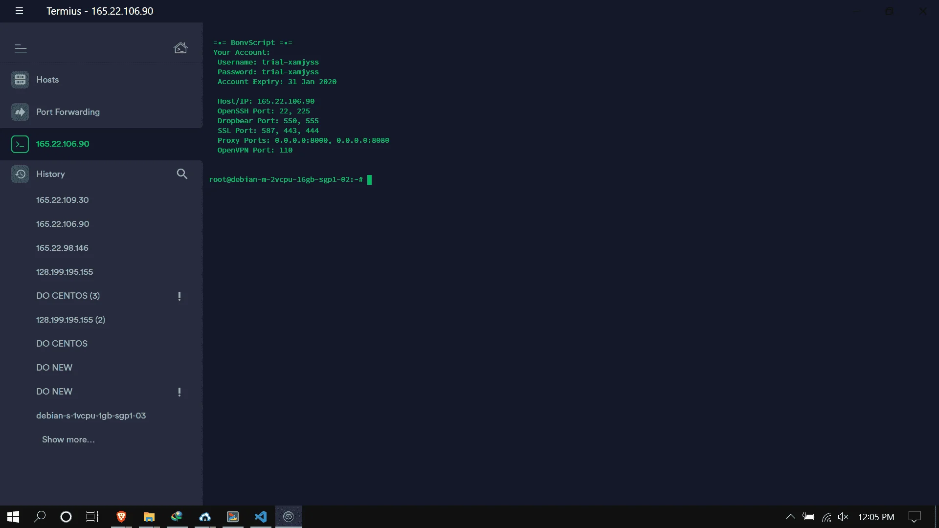
Task: Click the terminal prompt cursor
Action: [369, 180]
